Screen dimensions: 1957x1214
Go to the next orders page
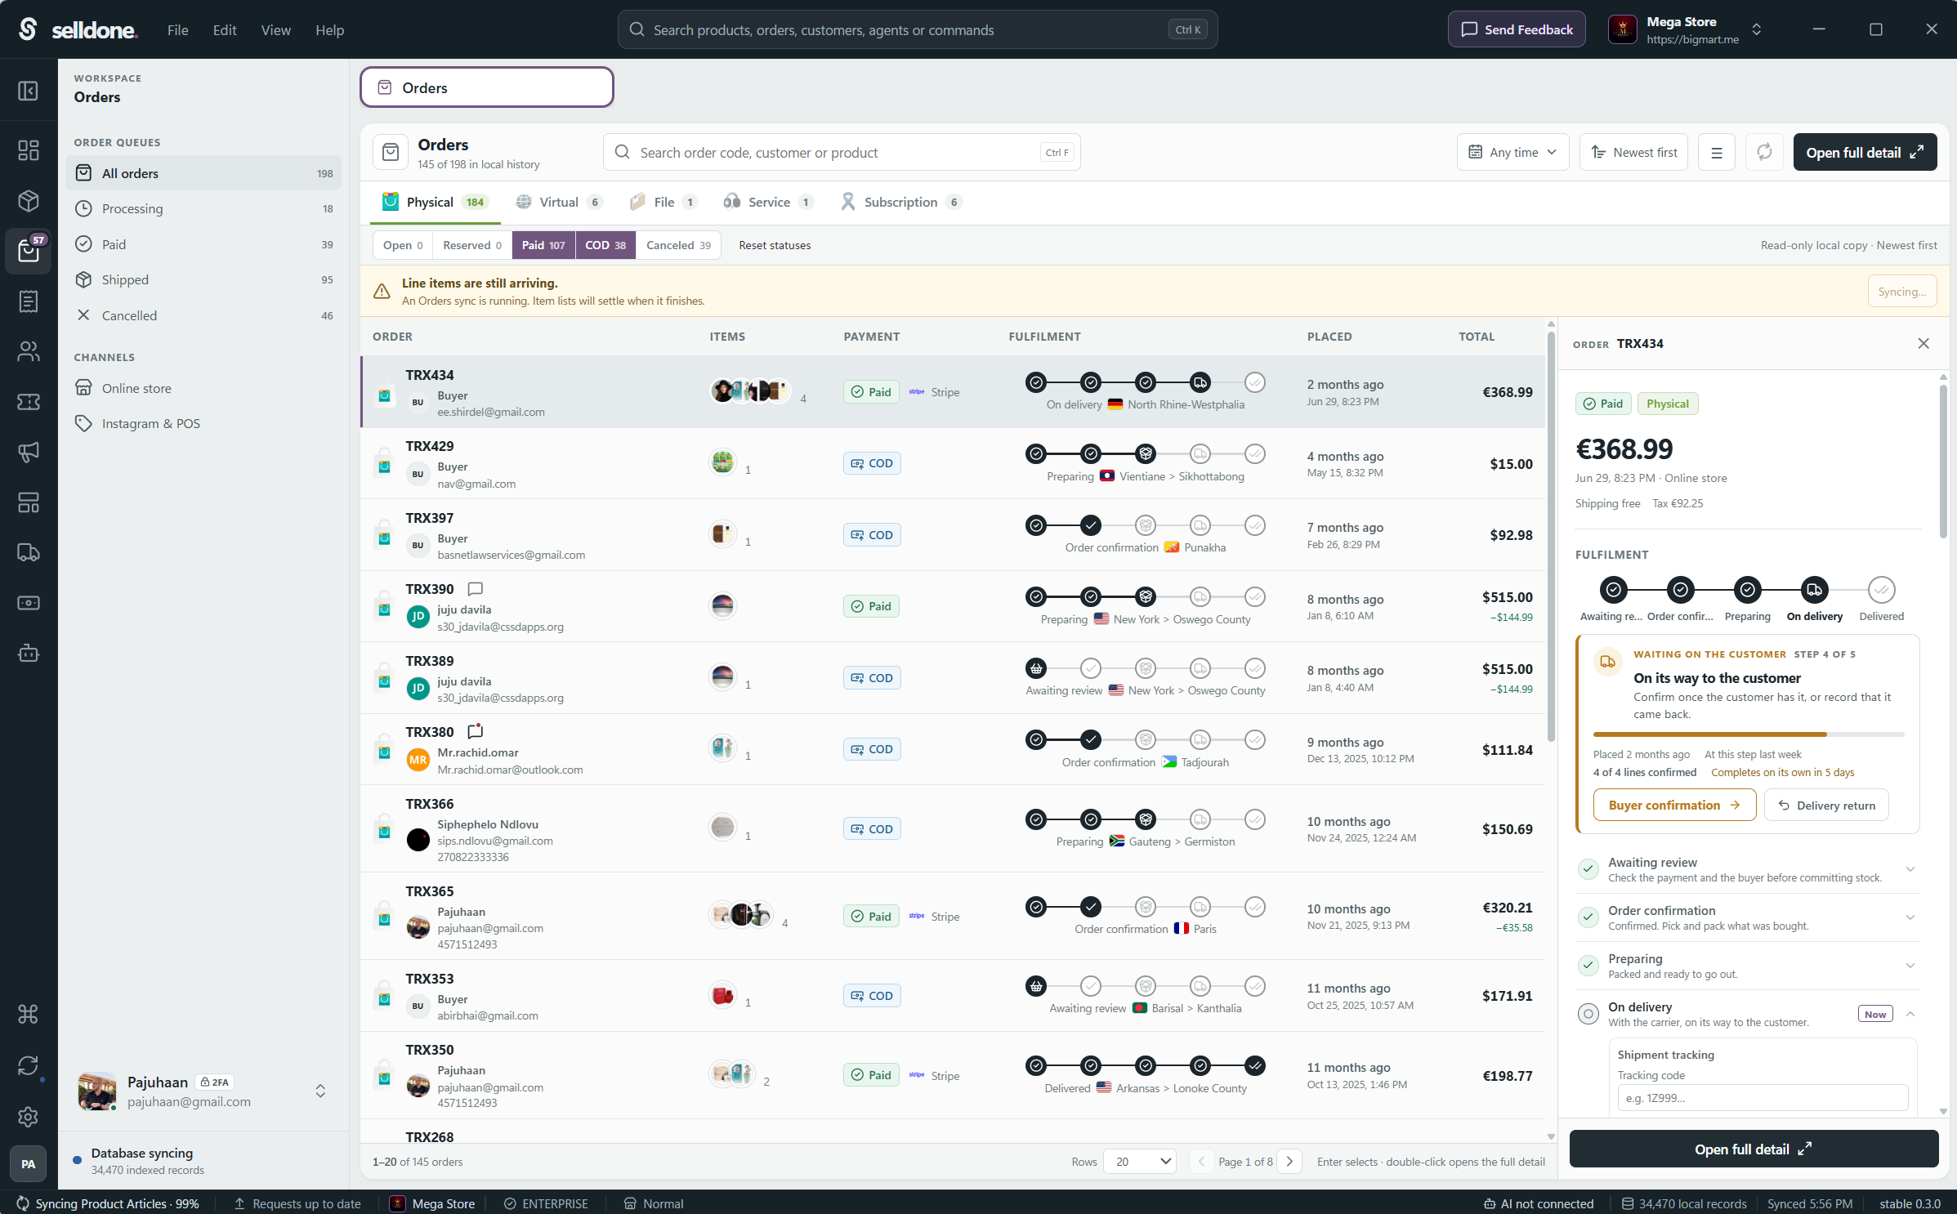[1289, 1161]
